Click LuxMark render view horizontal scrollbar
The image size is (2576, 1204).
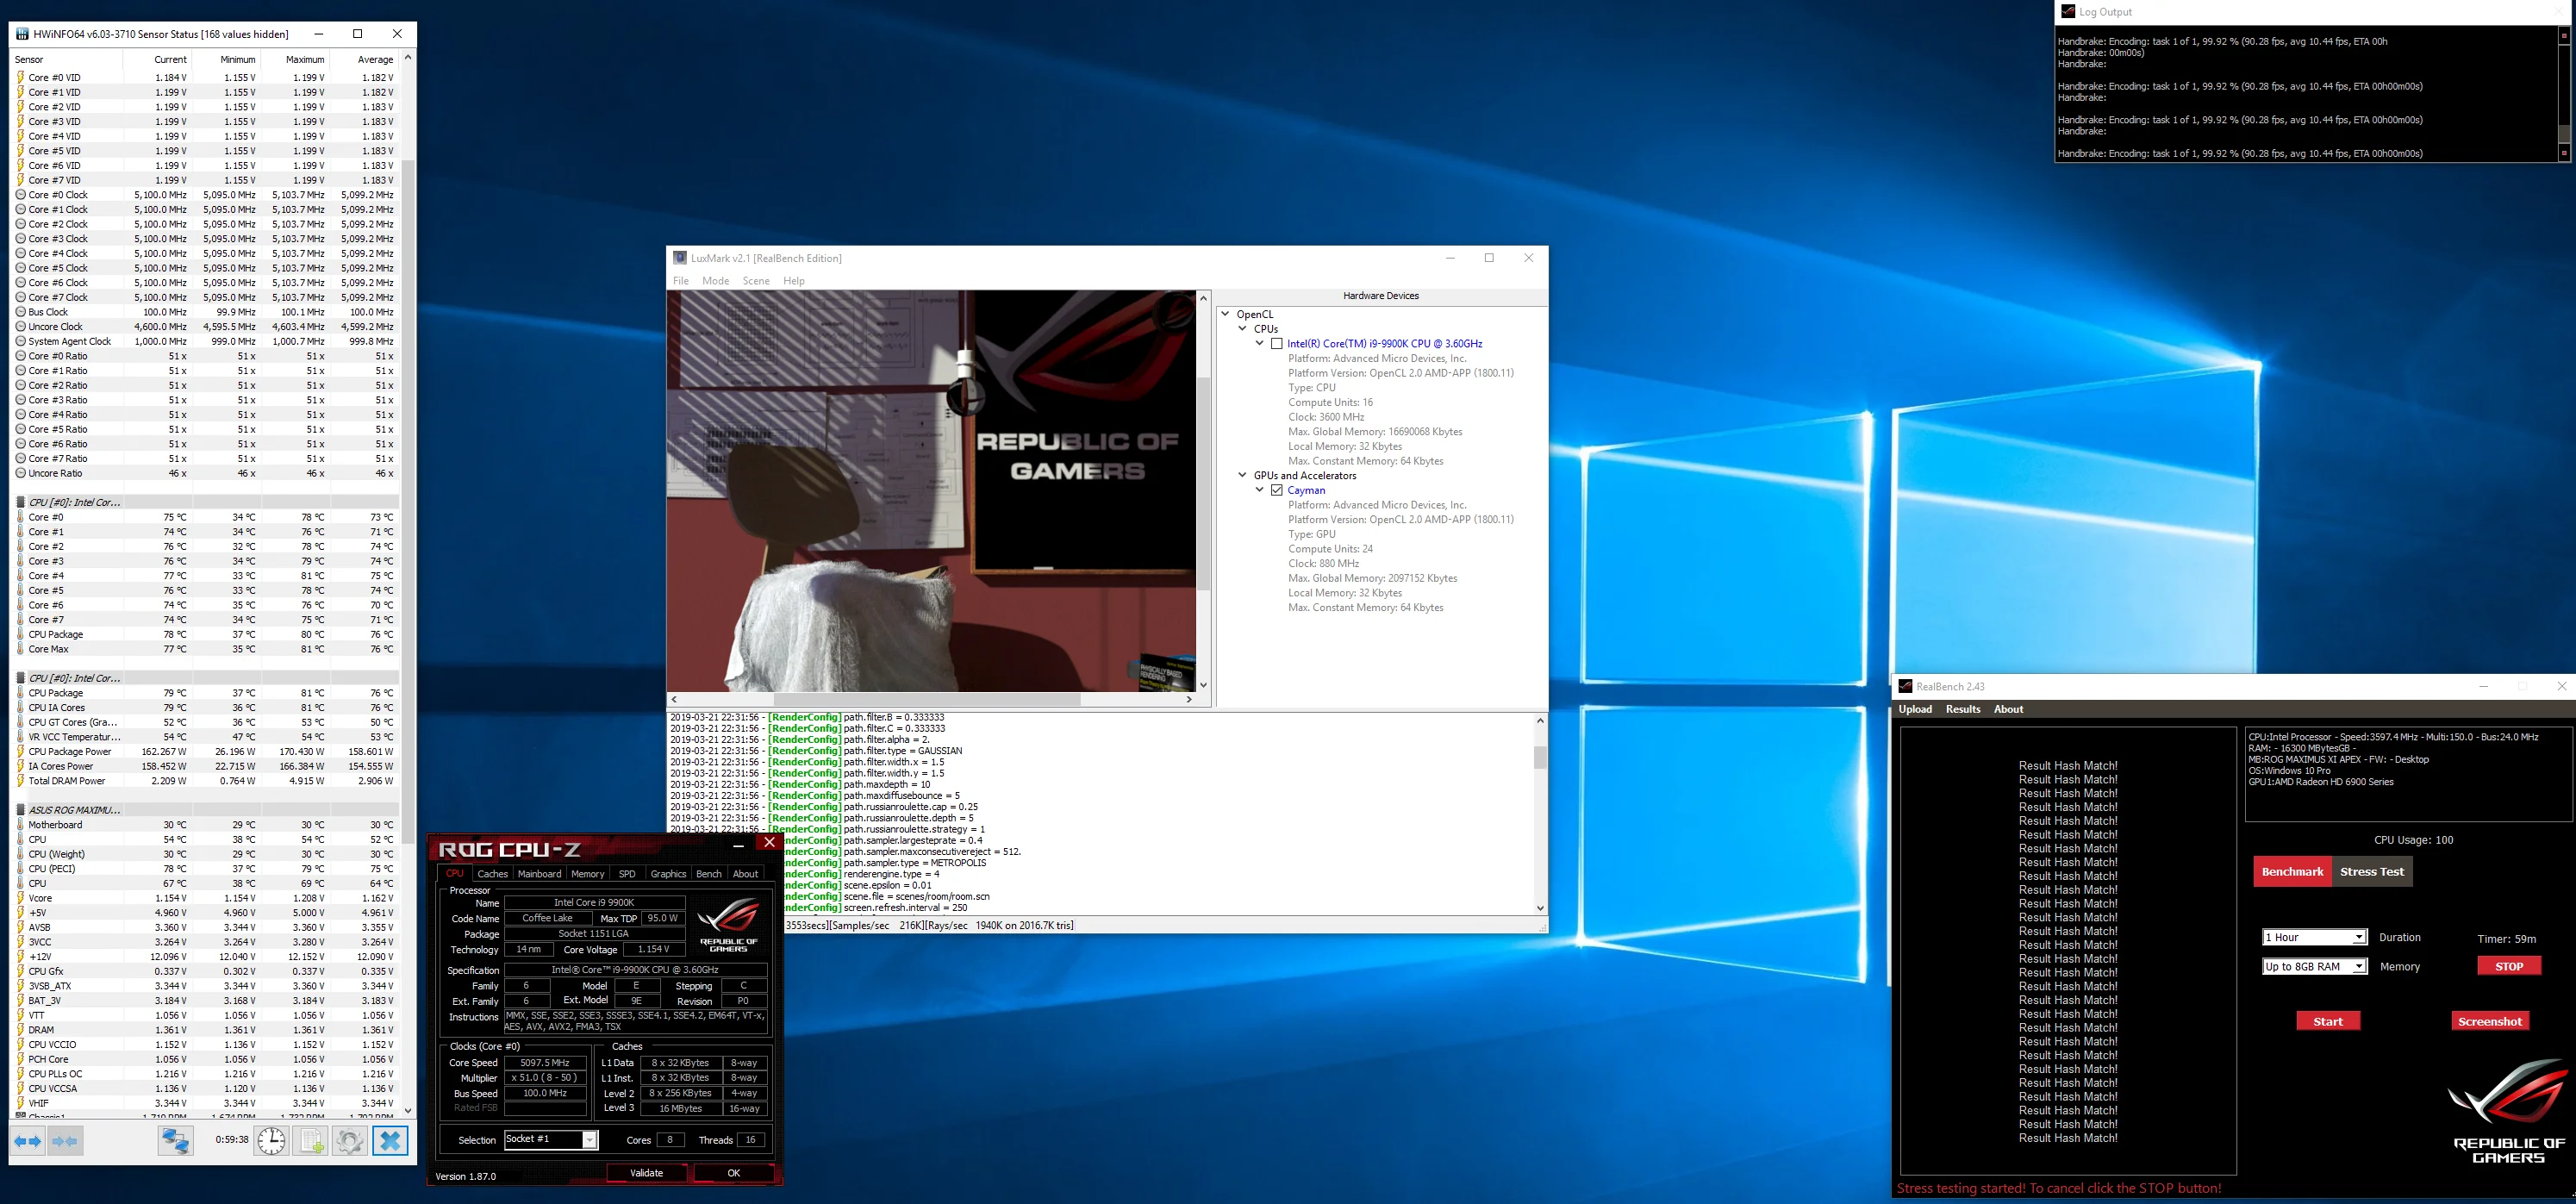click(x=931, y=700)
